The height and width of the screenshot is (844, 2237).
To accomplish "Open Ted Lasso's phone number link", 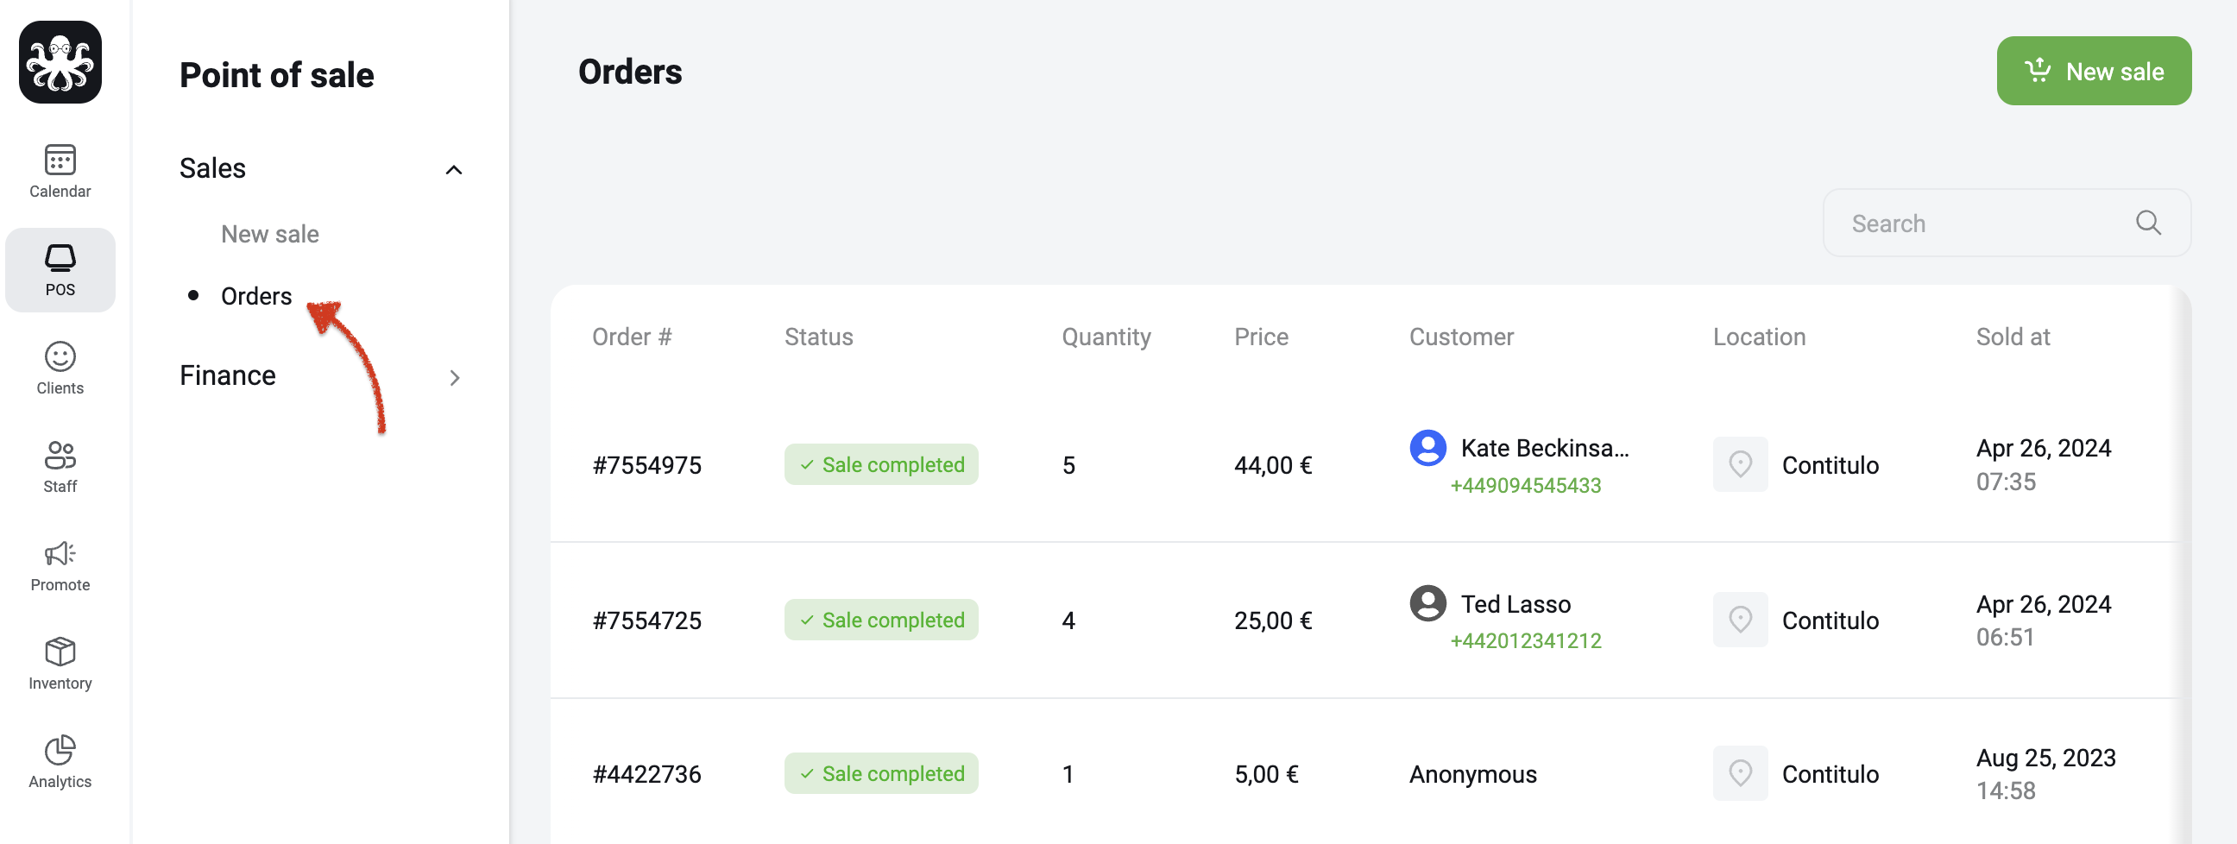I will tap(1525, 641).
